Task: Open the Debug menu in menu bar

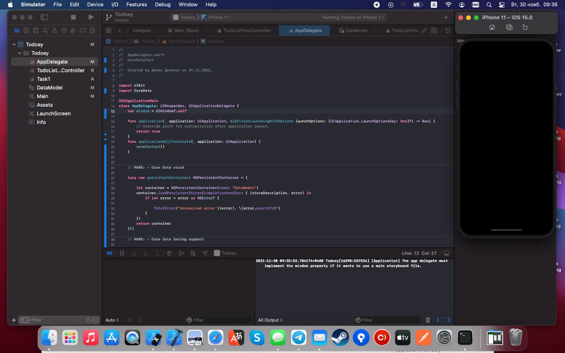Action: coord(162,4)
